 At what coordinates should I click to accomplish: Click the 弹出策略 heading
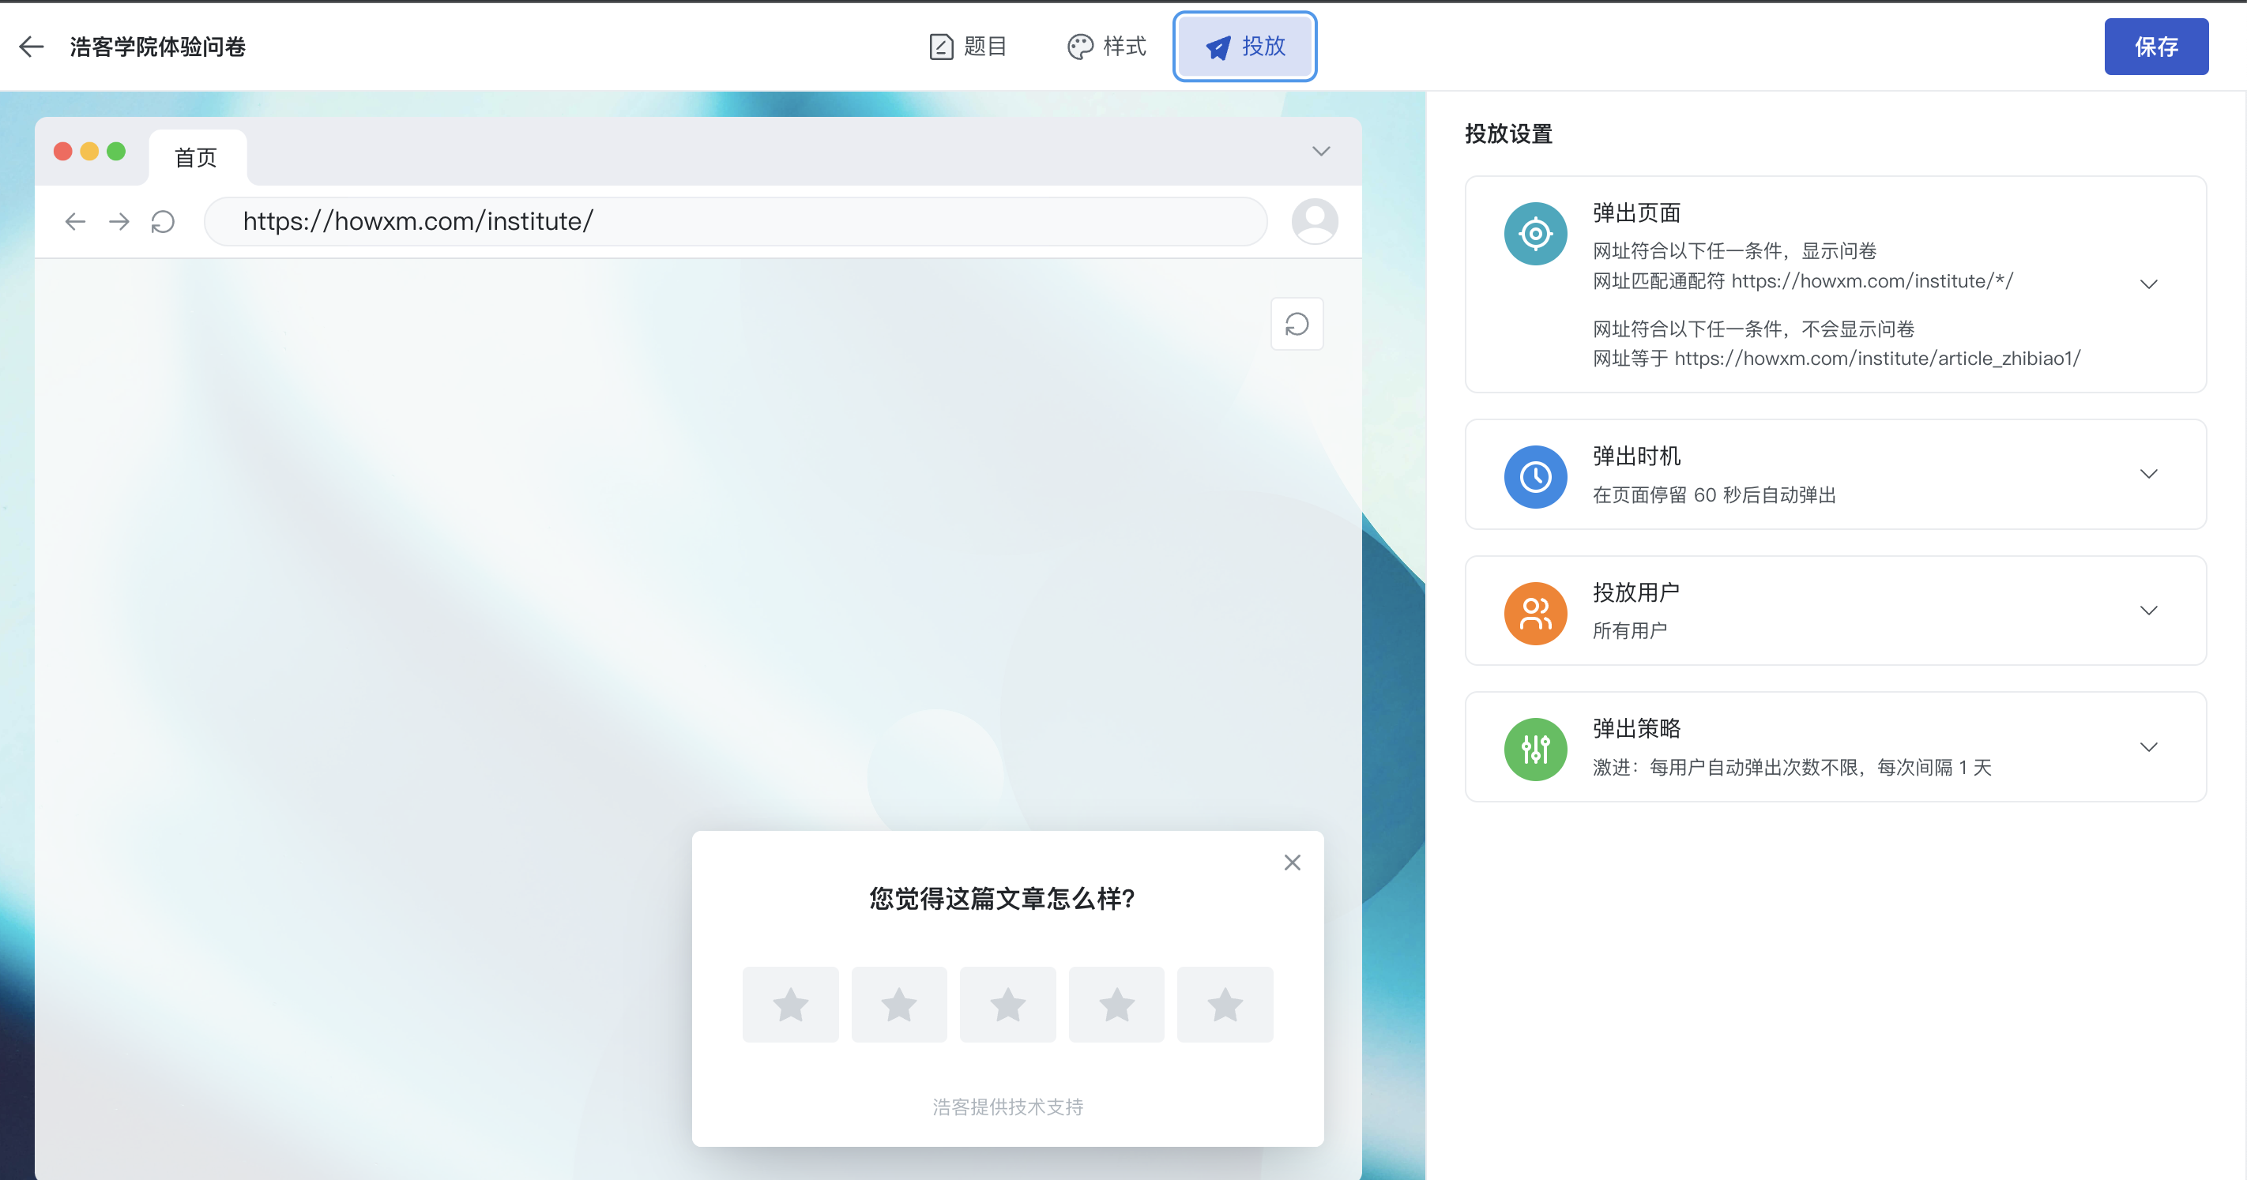tap(1636, 728)
